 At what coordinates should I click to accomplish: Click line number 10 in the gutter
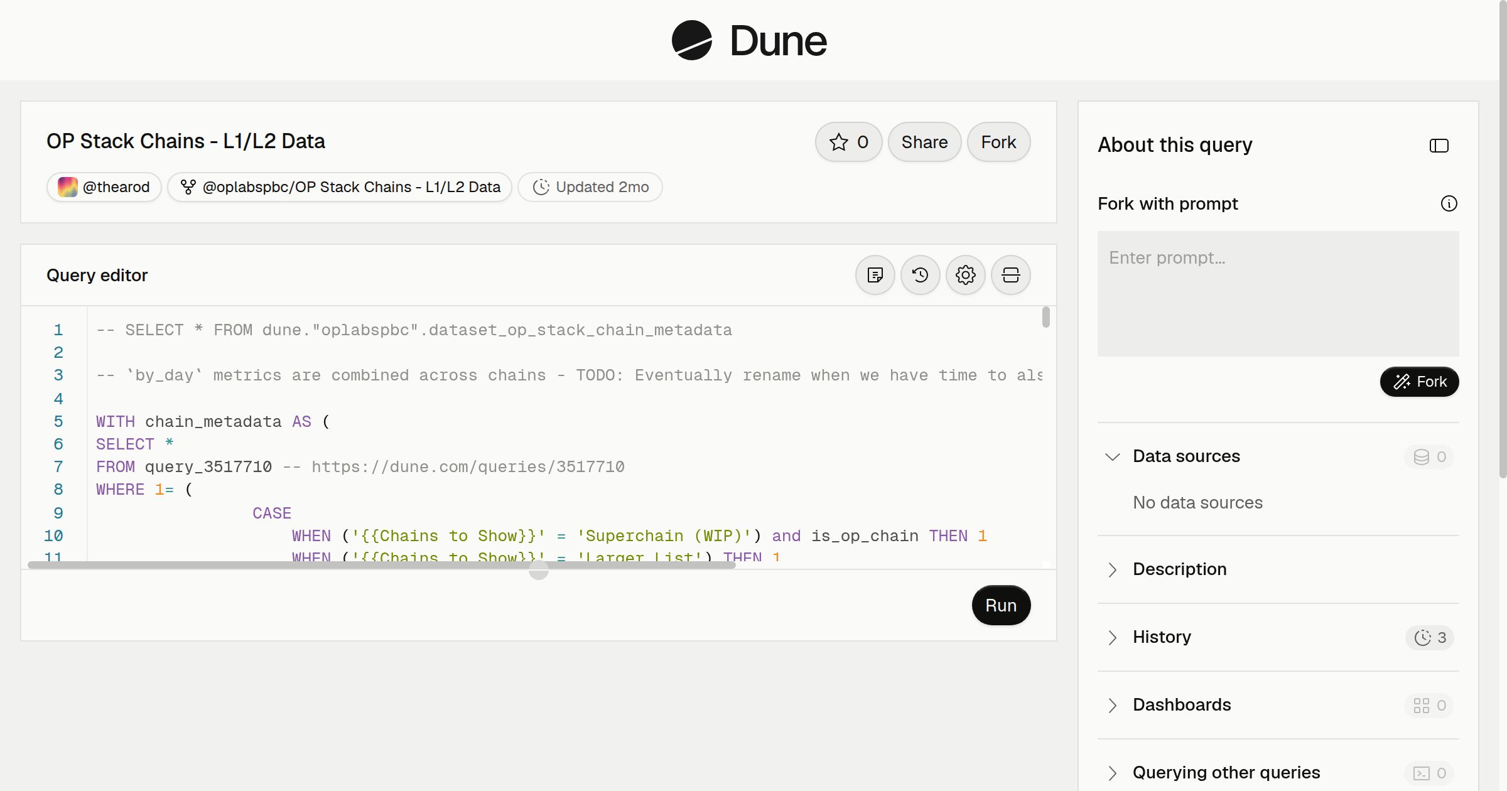(53, 536)
